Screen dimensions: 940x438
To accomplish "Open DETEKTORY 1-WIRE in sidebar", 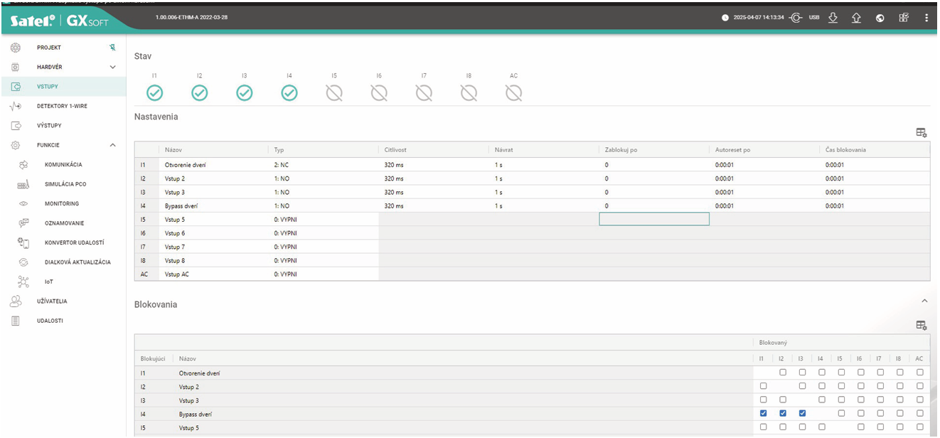I will coord(62,106).
